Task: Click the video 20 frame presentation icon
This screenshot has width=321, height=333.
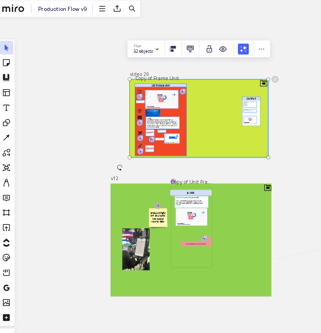Action: pyautogui.click(x=264, y=83)
